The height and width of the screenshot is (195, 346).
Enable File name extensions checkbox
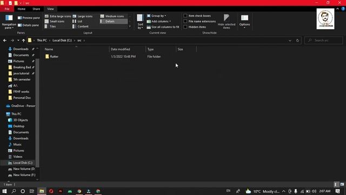[x=185, y=21]
